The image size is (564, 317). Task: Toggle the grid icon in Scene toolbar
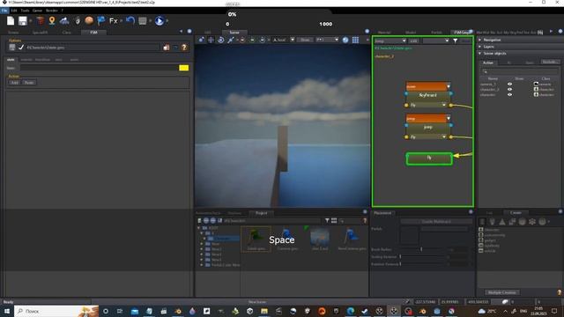point(355,40)
